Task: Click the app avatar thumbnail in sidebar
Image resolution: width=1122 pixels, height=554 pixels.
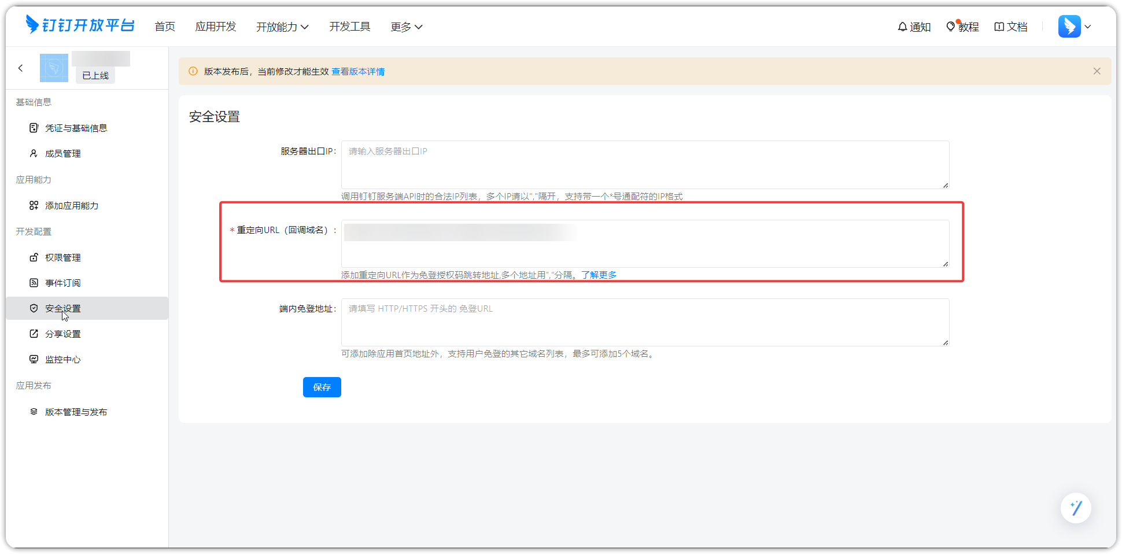Action: click(x=54, y=68)
